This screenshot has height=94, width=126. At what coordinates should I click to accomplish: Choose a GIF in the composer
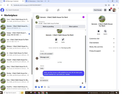point(45,87)
